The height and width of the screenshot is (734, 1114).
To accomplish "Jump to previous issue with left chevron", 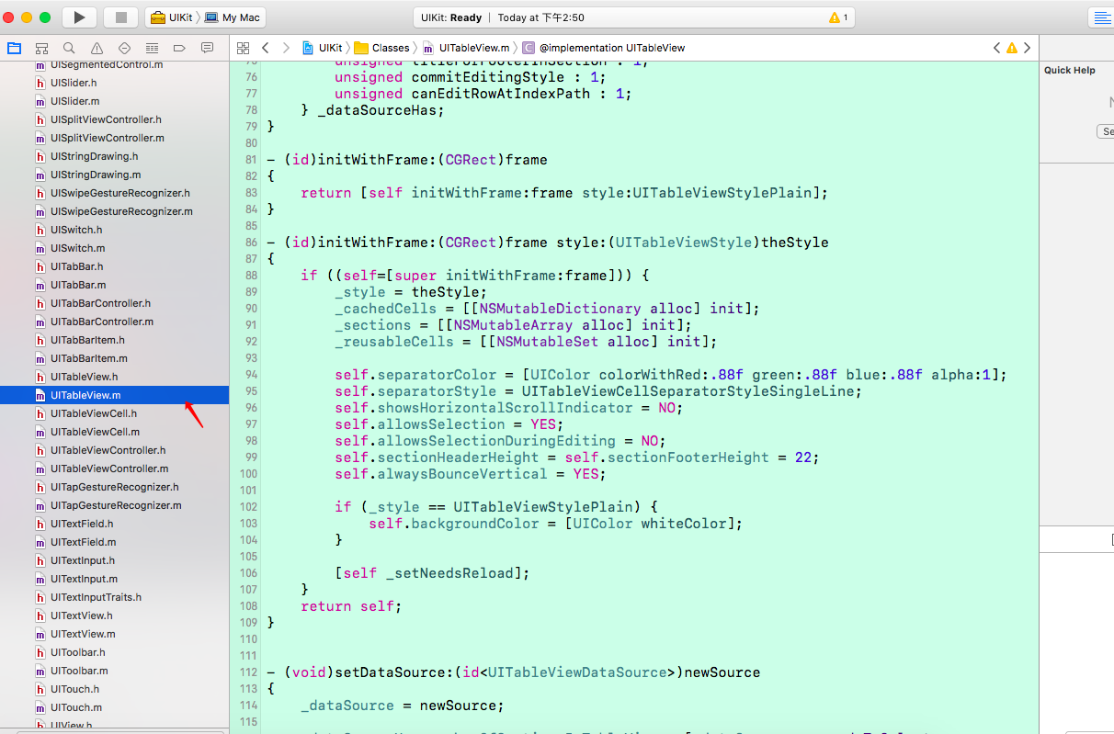I will pyautogui.click(x=996, y=48).
